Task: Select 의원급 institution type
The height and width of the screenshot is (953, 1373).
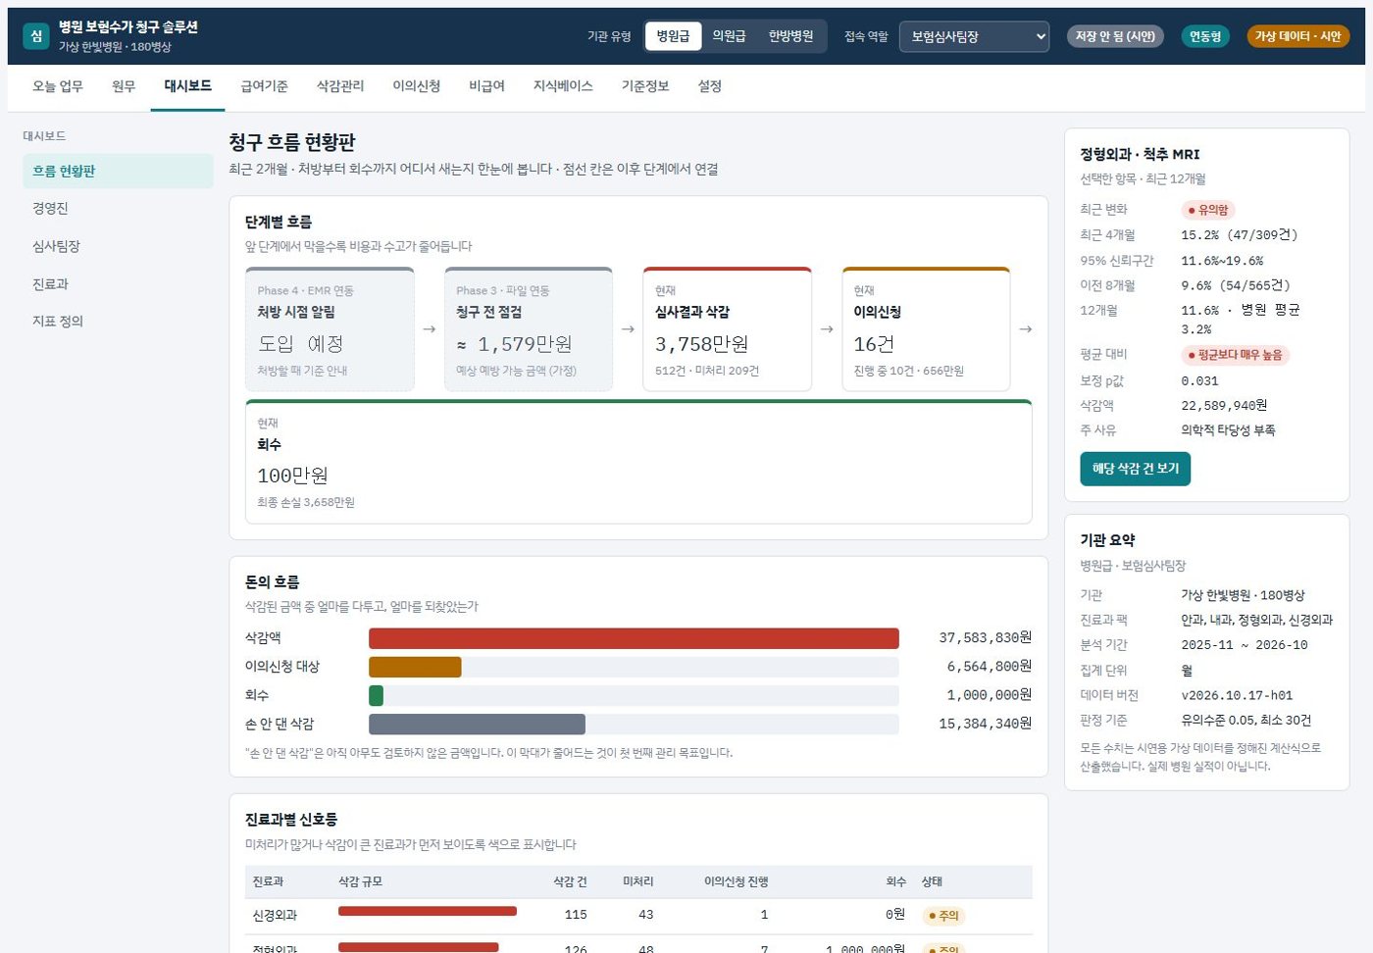Action: click(x=729, y=36)
